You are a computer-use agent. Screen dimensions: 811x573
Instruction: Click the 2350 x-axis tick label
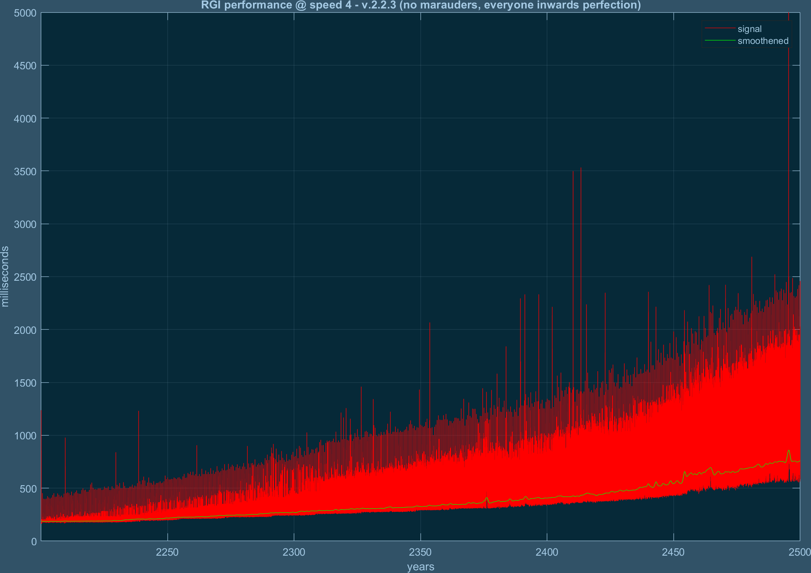coord(421,552)
